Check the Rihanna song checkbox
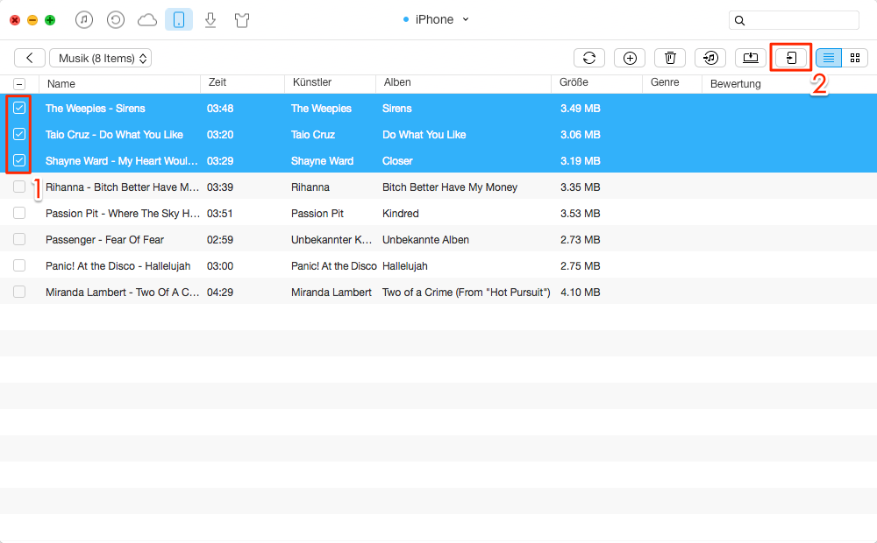The height and width of the screenshot is (543, 877). 19,187
